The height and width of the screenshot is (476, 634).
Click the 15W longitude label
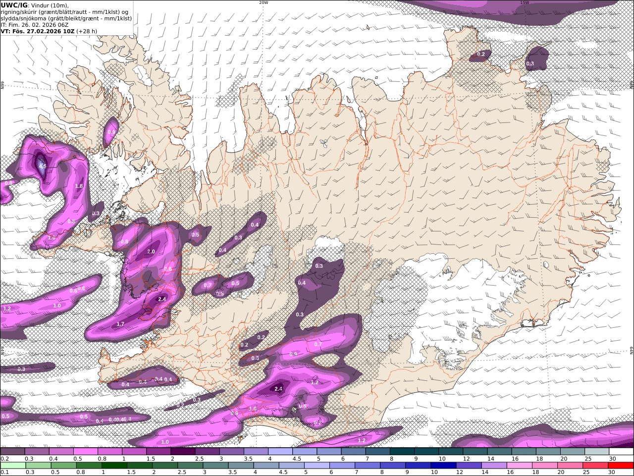pyautogui.click(x=525, y=2)
